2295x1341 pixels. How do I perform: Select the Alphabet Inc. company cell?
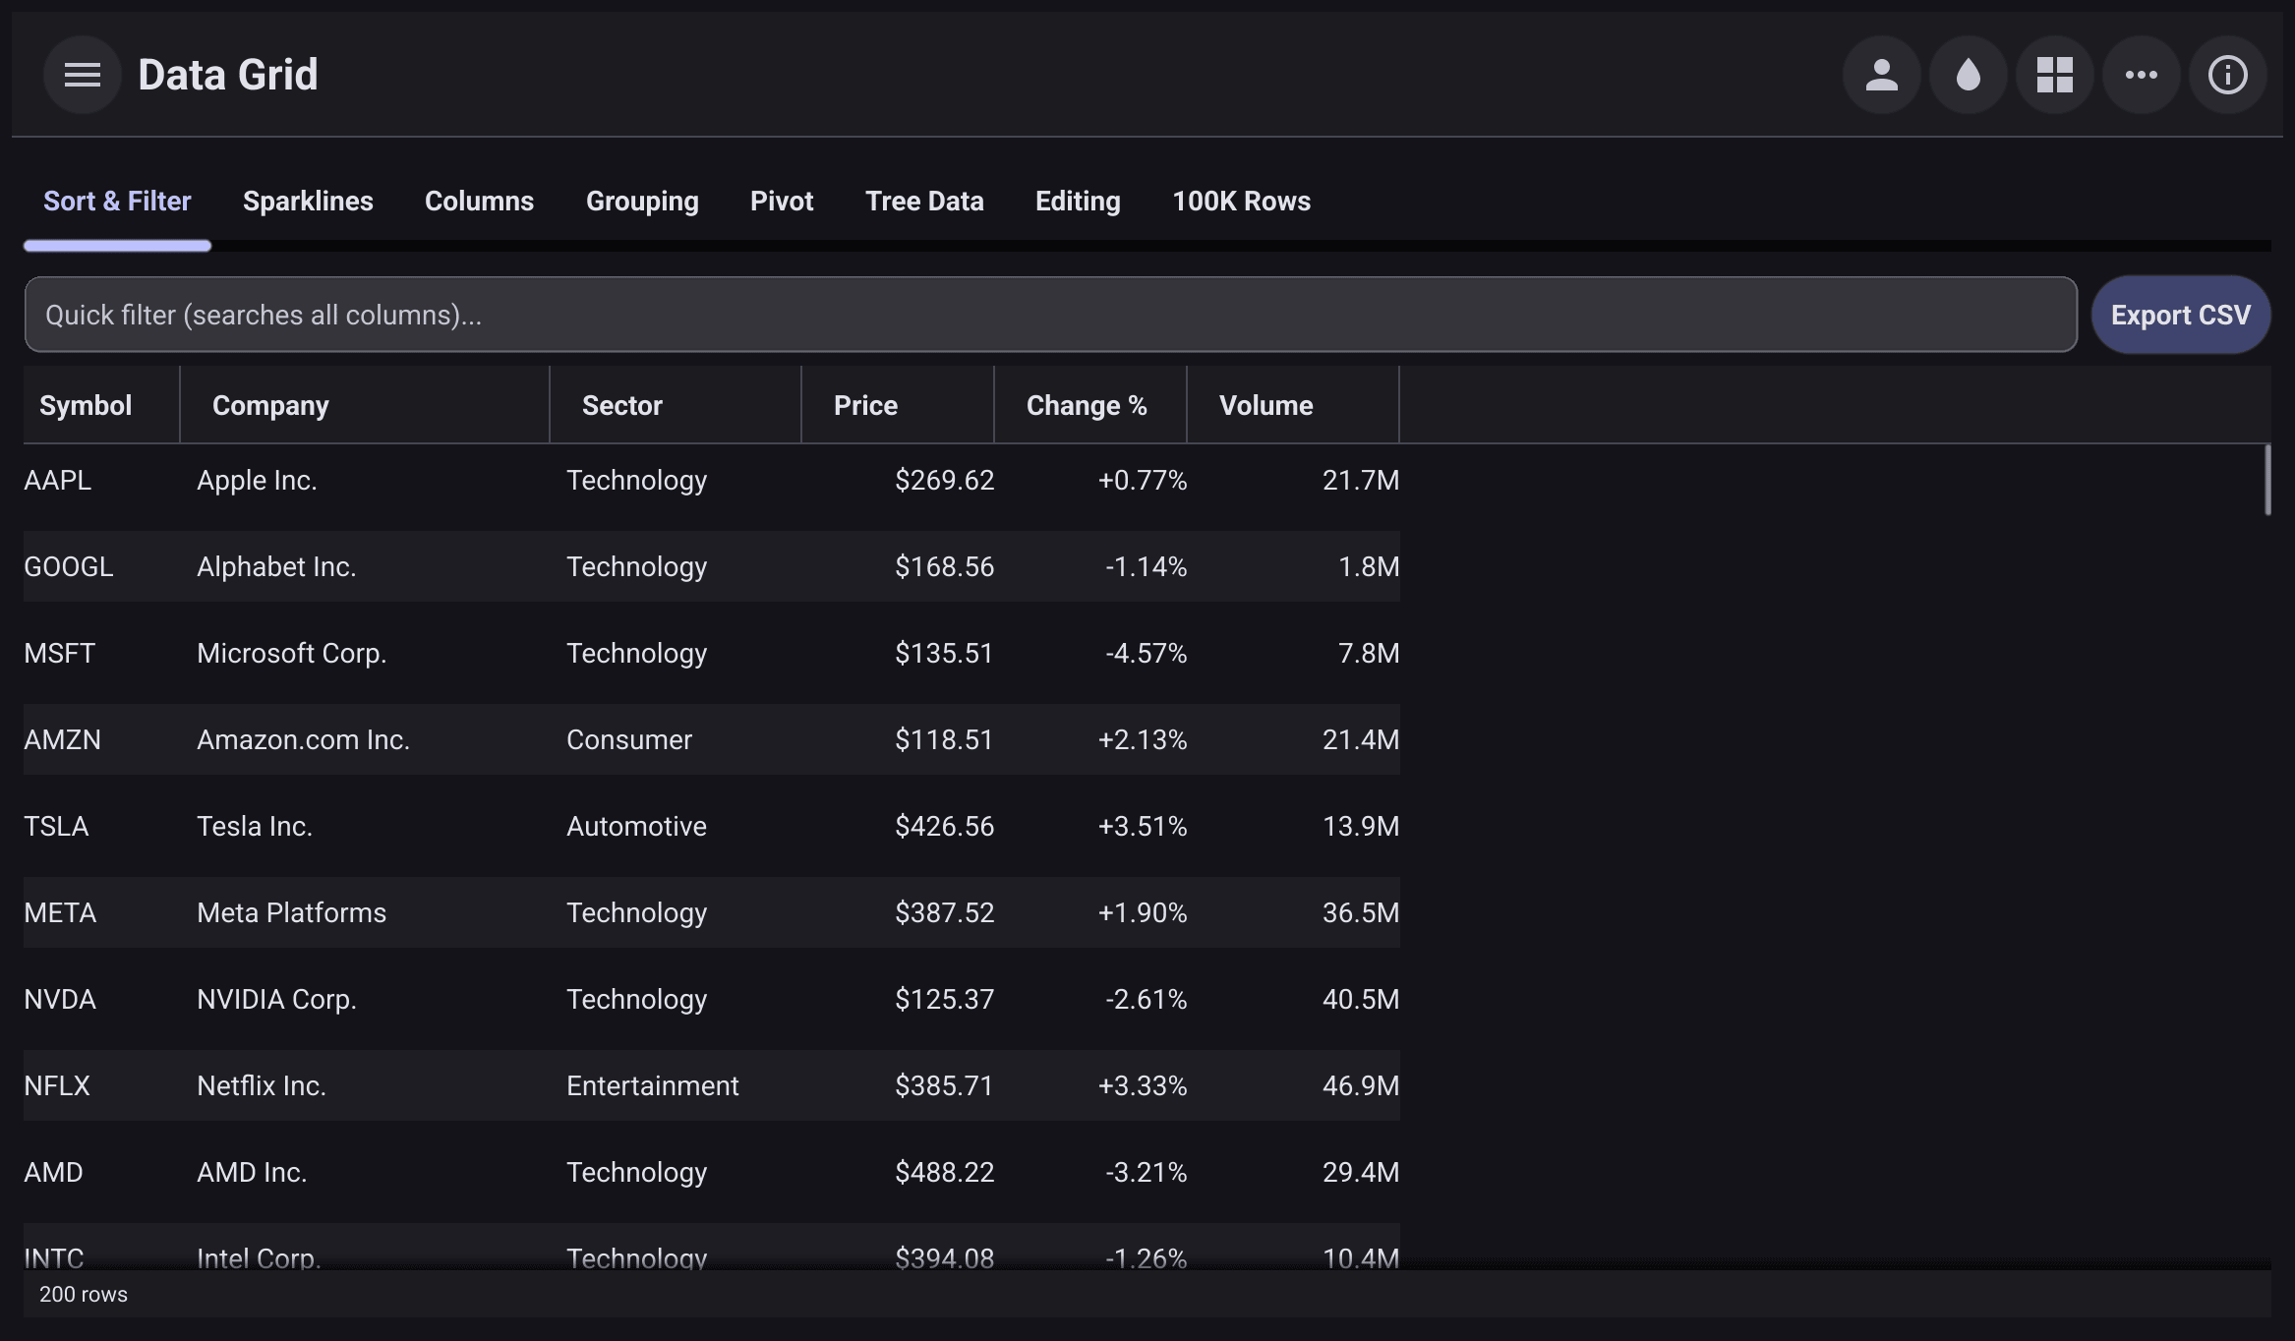(x=365, y=566)
